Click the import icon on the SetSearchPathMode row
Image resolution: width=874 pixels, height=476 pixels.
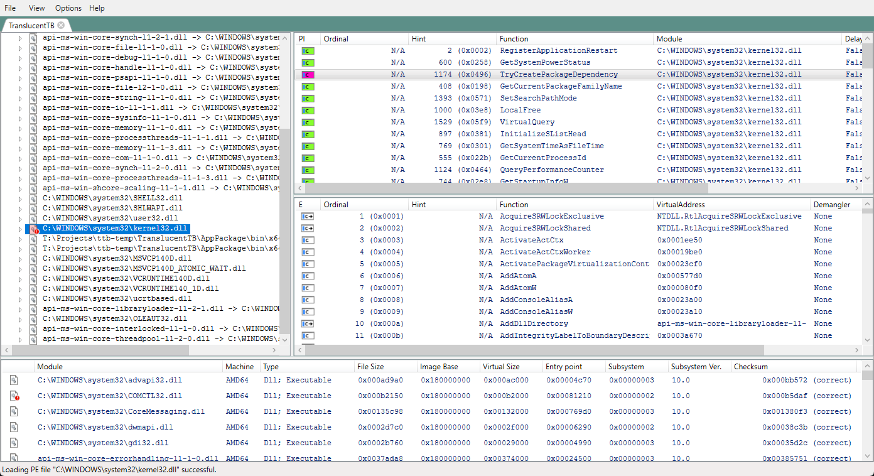pyautogui.click(x=307, y=98)
